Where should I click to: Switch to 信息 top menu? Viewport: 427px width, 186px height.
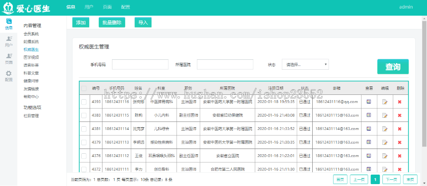click(x=71, y=7)
